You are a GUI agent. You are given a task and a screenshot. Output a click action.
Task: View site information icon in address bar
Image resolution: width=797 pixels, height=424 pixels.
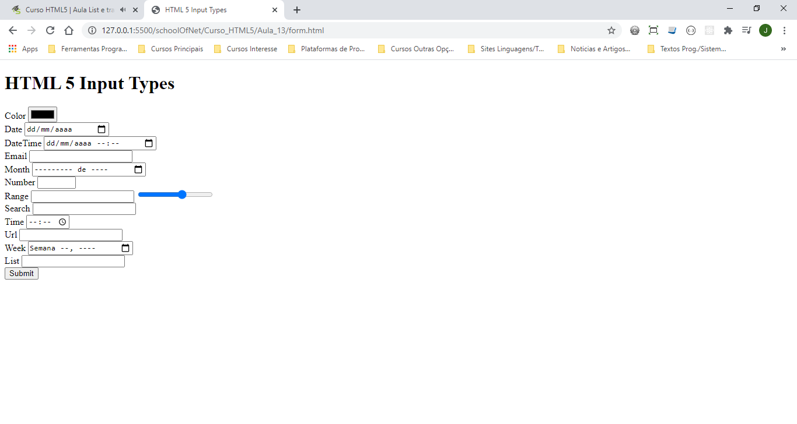pos(92,30)
